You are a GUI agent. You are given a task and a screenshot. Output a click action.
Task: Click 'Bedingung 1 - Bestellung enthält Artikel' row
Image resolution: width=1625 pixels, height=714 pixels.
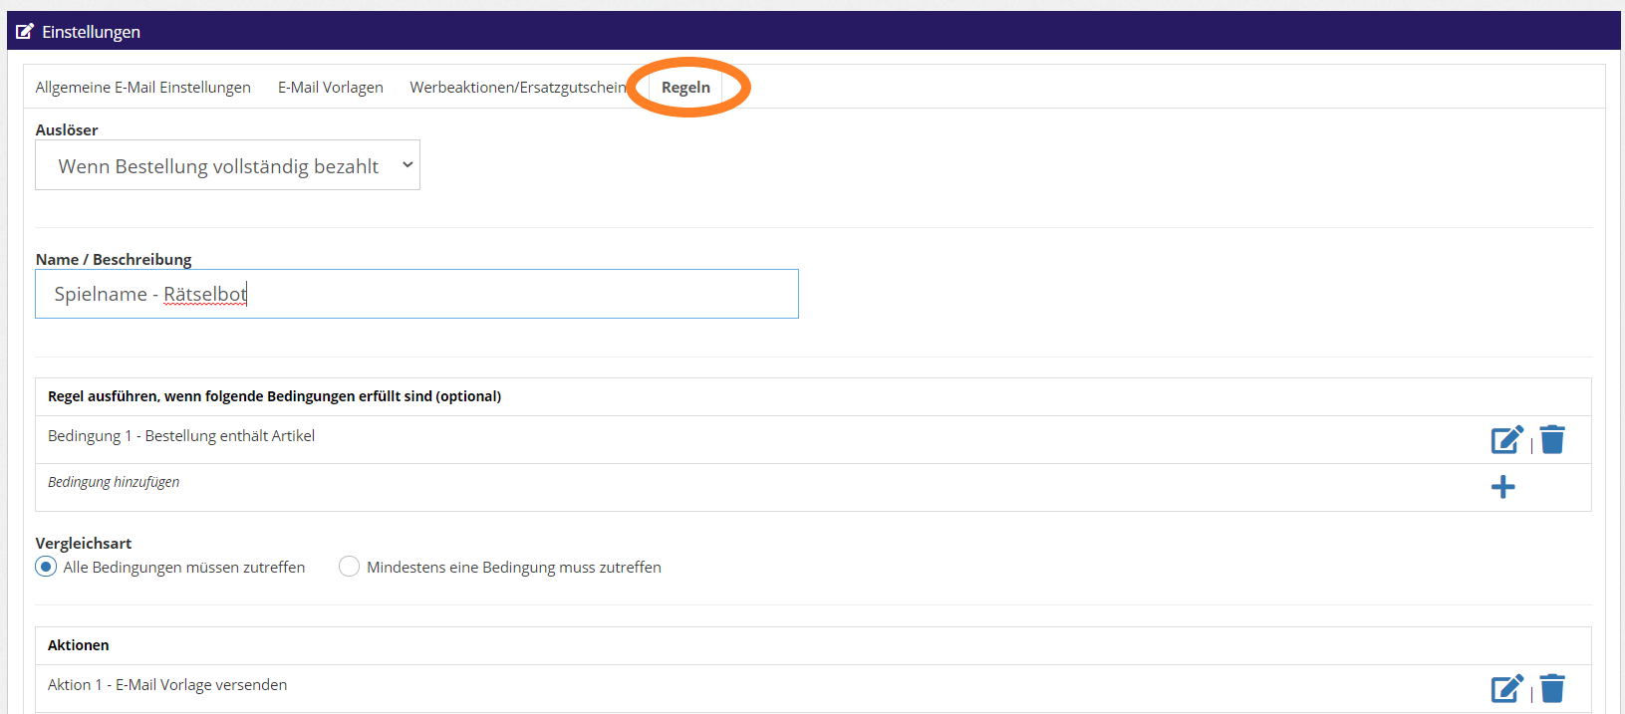(181, 436)
